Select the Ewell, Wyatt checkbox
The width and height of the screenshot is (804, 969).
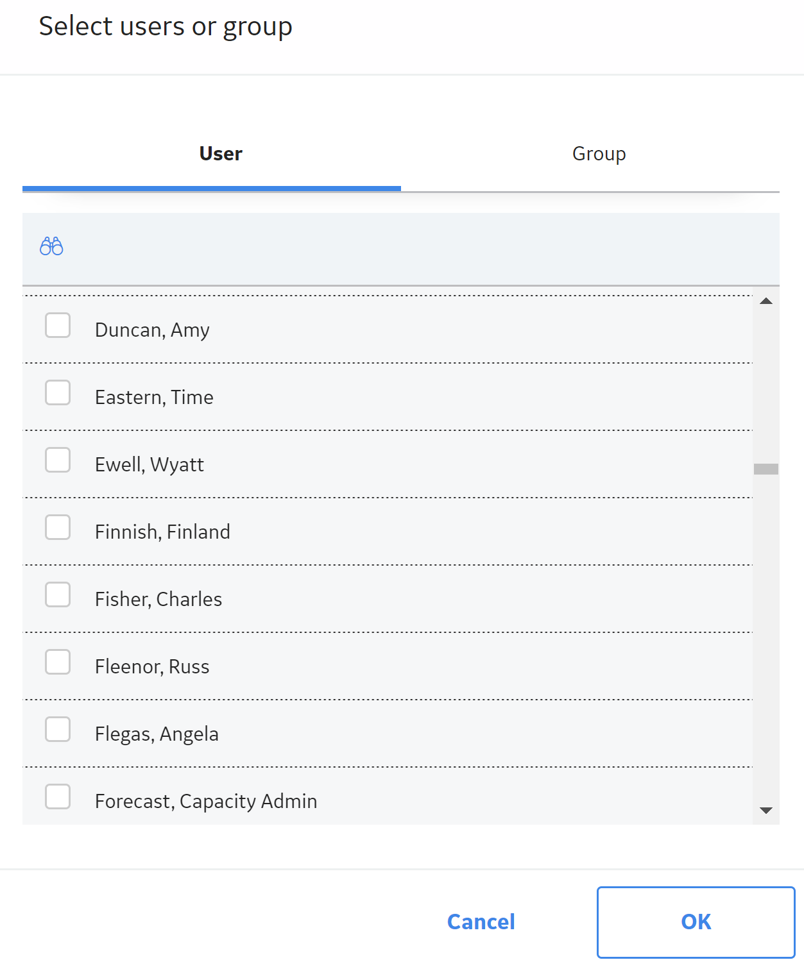58,460
